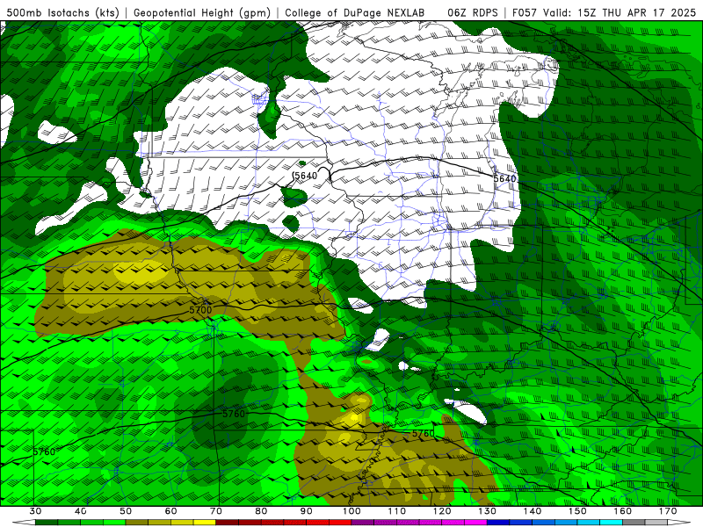Click the 90 tick label on the color scale
703x527 pixels.
306,511
